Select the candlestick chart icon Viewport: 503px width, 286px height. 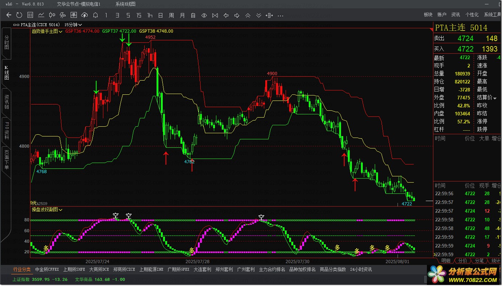coord(52,15)
